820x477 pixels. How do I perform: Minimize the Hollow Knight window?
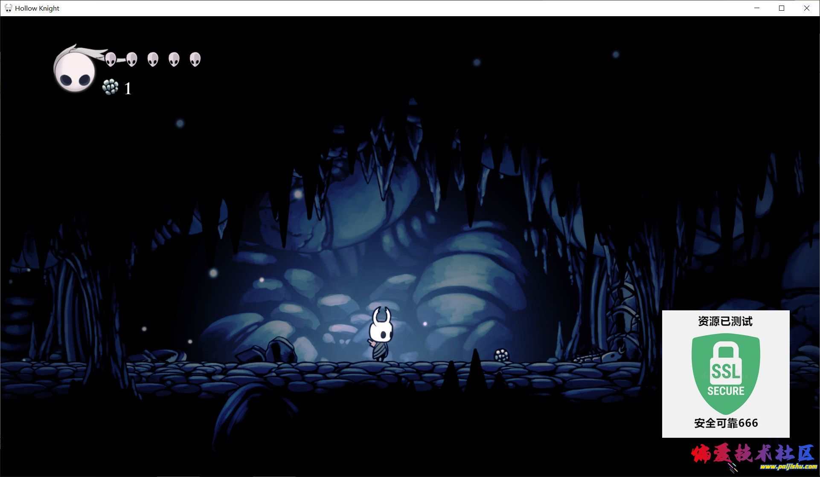pos(757,8)
